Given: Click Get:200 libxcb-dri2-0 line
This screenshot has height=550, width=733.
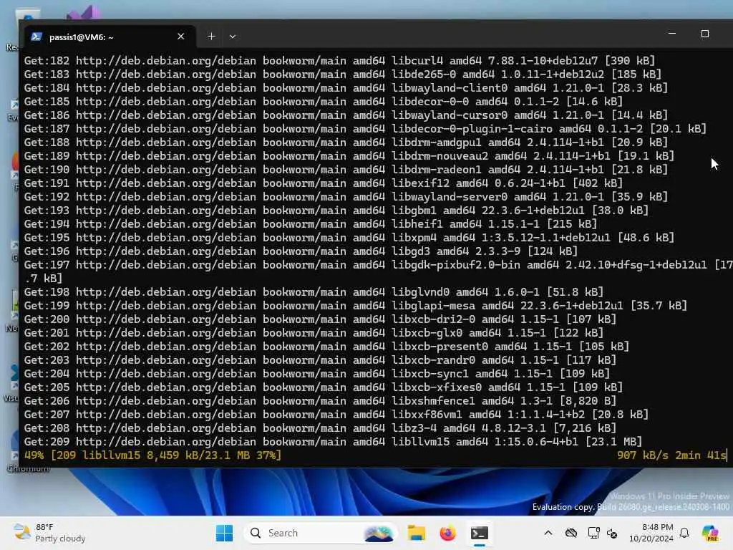Looking at the screenshot, I should click(320, 319).
